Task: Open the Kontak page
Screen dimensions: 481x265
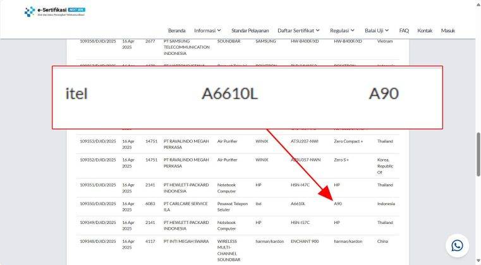Action: tap(425, 31)
